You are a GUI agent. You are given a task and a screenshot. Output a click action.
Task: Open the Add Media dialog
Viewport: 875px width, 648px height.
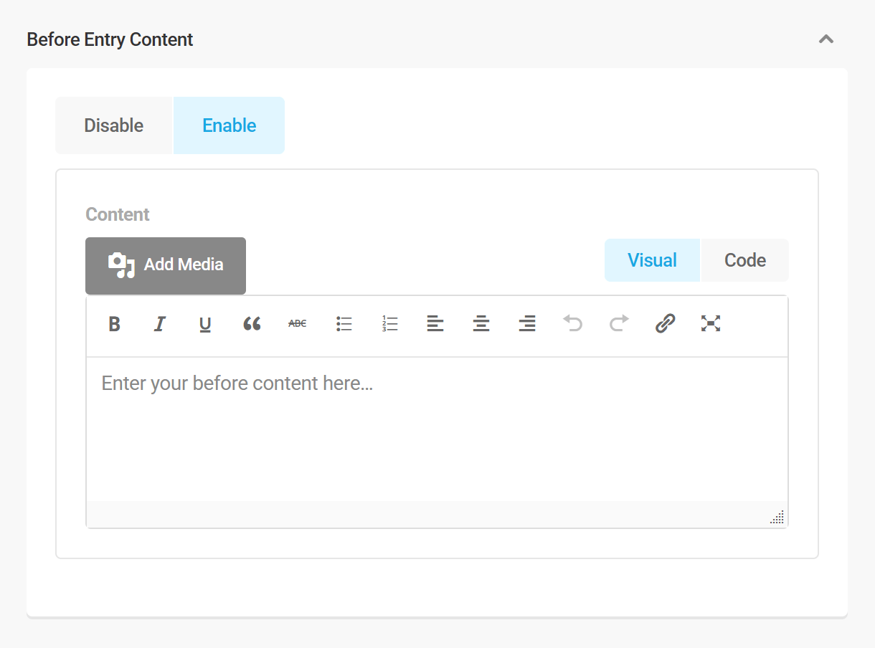tap(165, 265)
